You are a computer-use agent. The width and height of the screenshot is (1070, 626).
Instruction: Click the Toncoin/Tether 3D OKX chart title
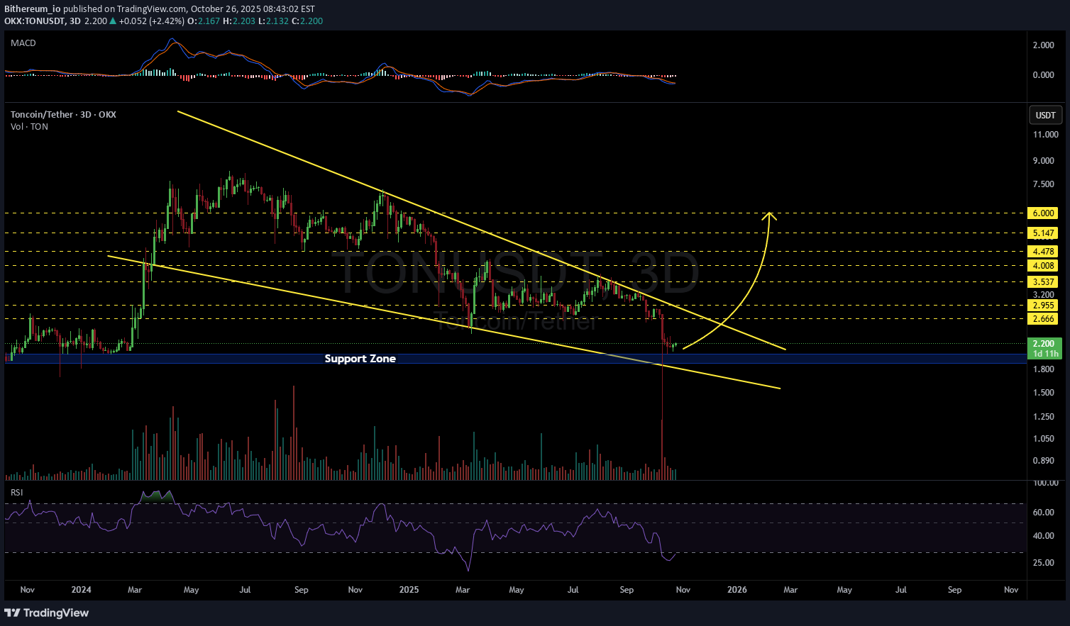63,115
